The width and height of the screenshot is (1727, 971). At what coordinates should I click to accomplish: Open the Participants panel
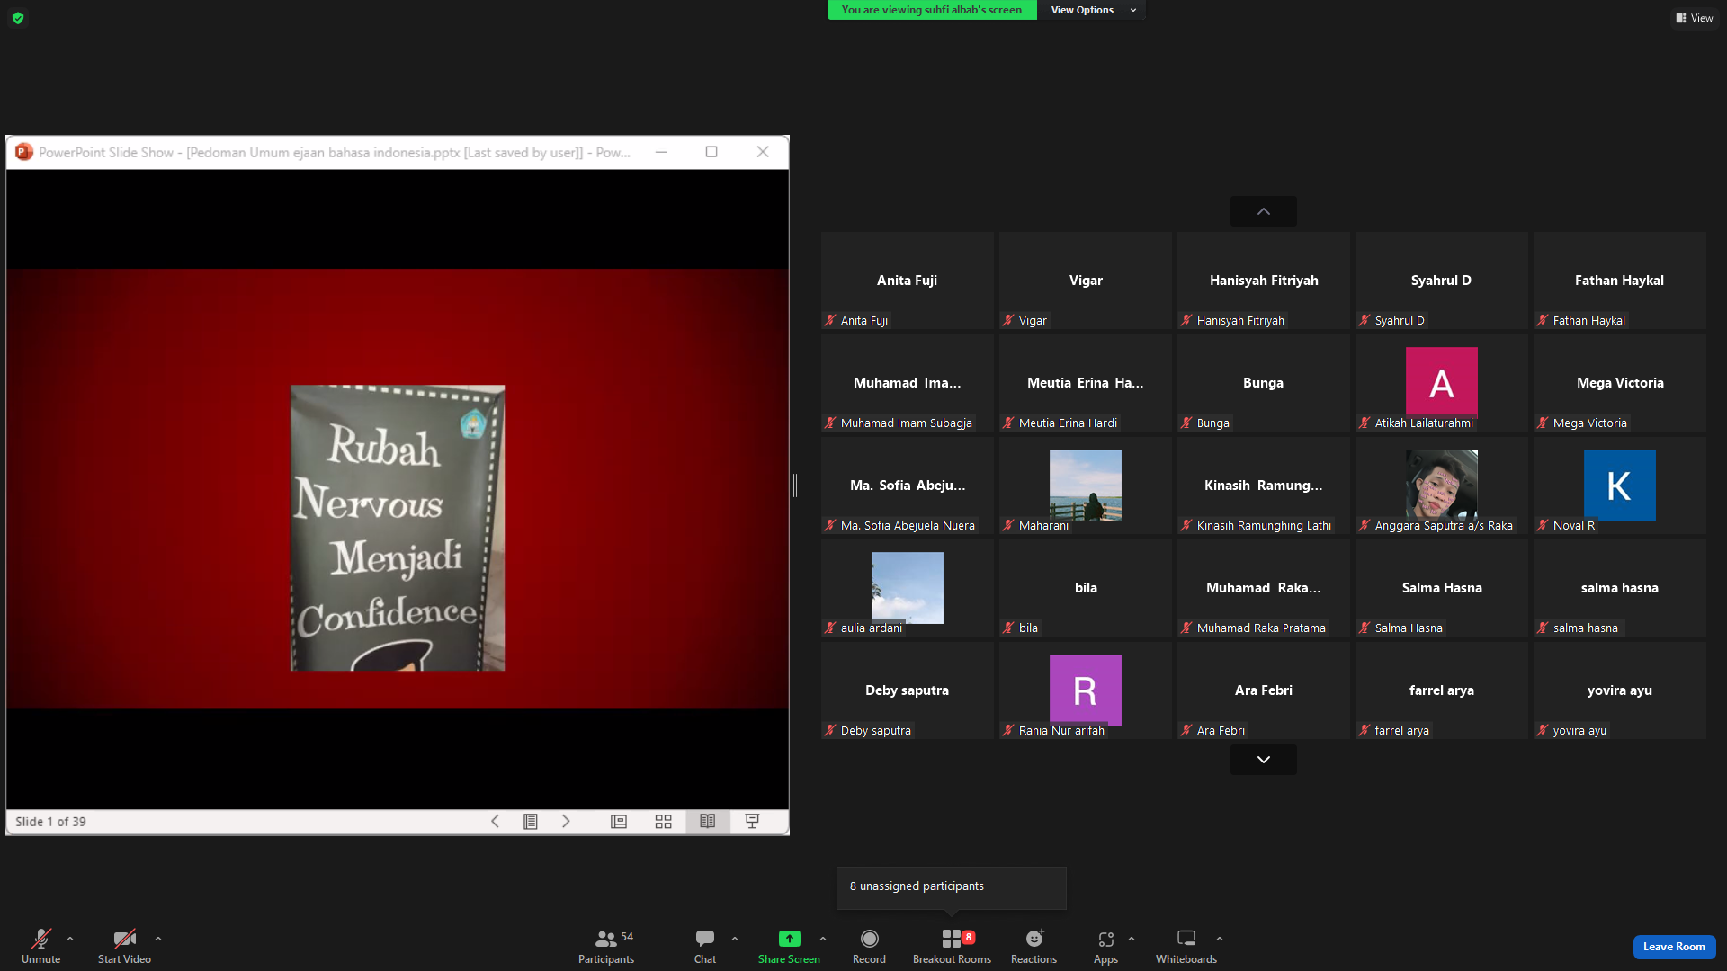(606, 946)
